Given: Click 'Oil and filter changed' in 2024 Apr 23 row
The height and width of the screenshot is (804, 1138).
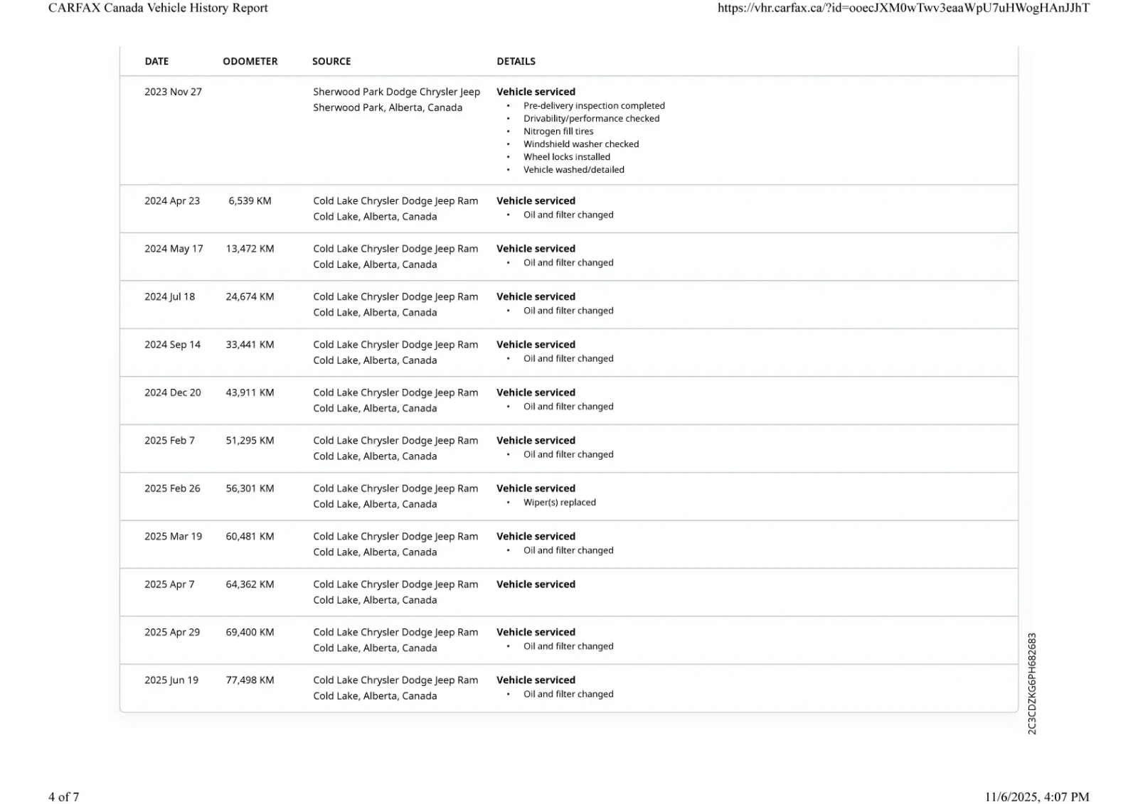Looking at the screenshot, I should (x=568, y=215).
